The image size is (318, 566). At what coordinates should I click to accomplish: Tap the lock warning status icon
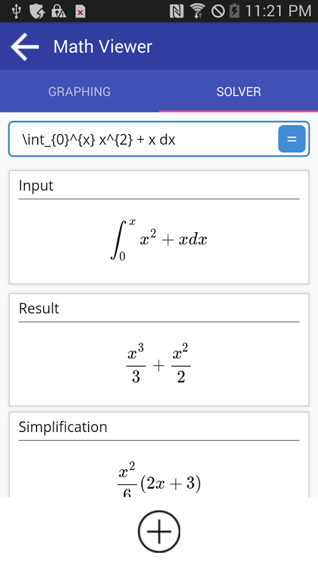click(59, 11)
